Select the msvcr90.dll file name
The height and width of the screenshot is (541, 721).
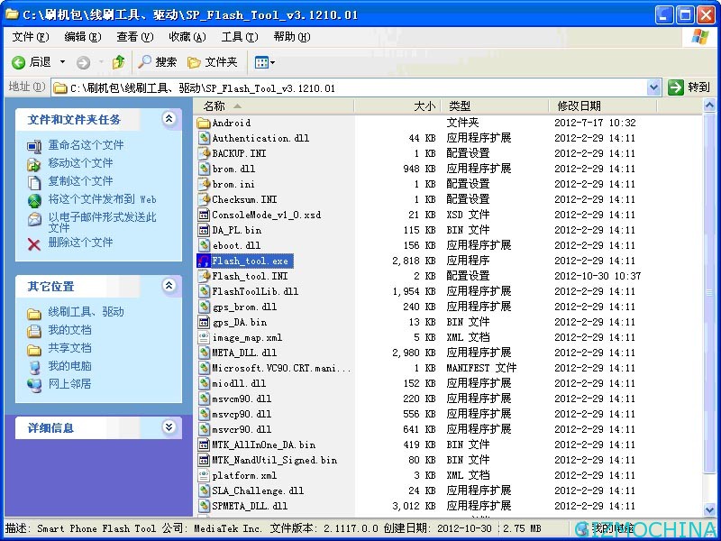[x=242, y=429]
